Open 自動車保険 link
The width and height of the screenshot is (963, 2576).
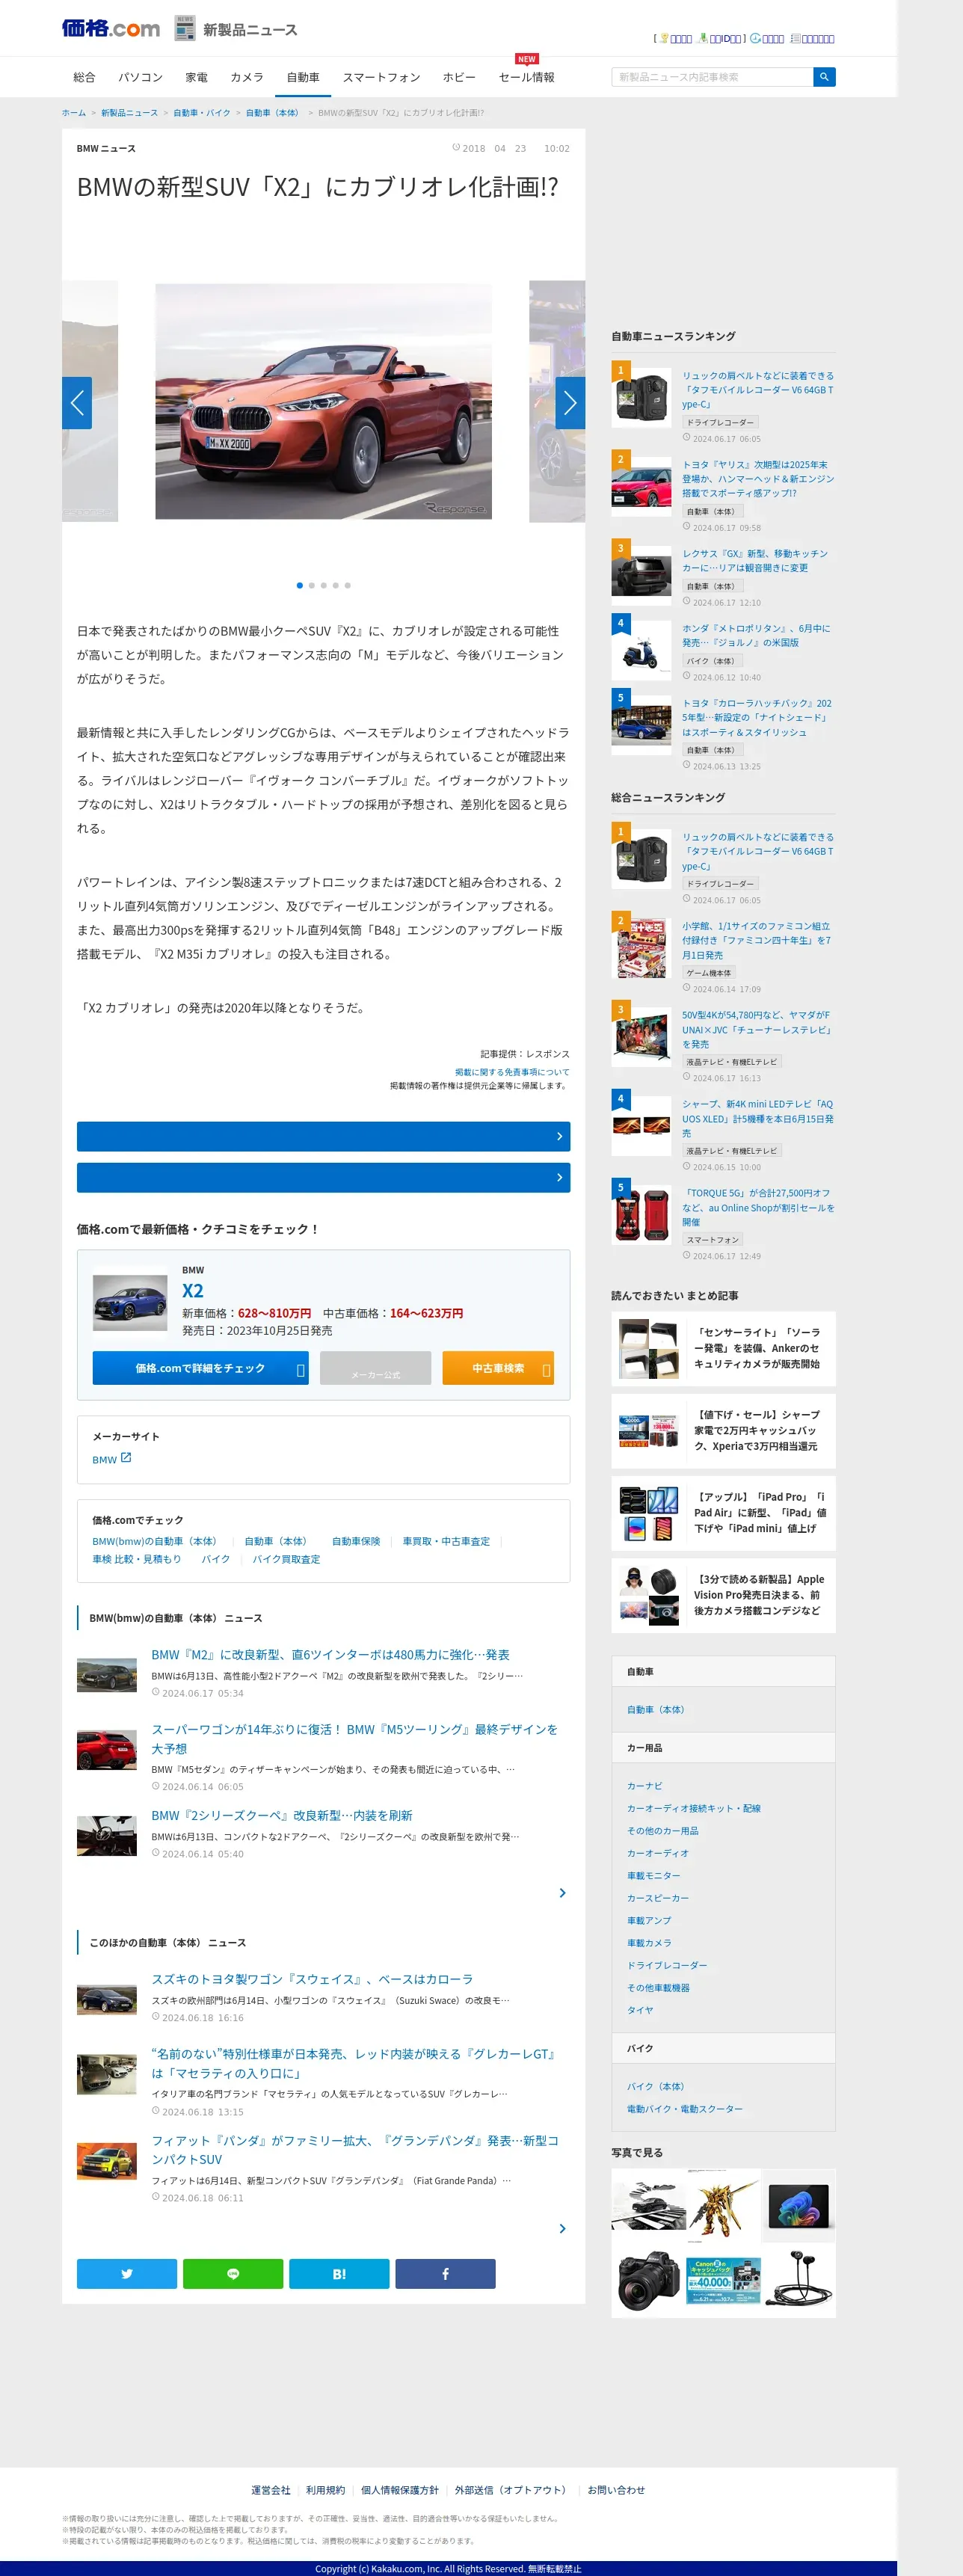click(356, 1541)
